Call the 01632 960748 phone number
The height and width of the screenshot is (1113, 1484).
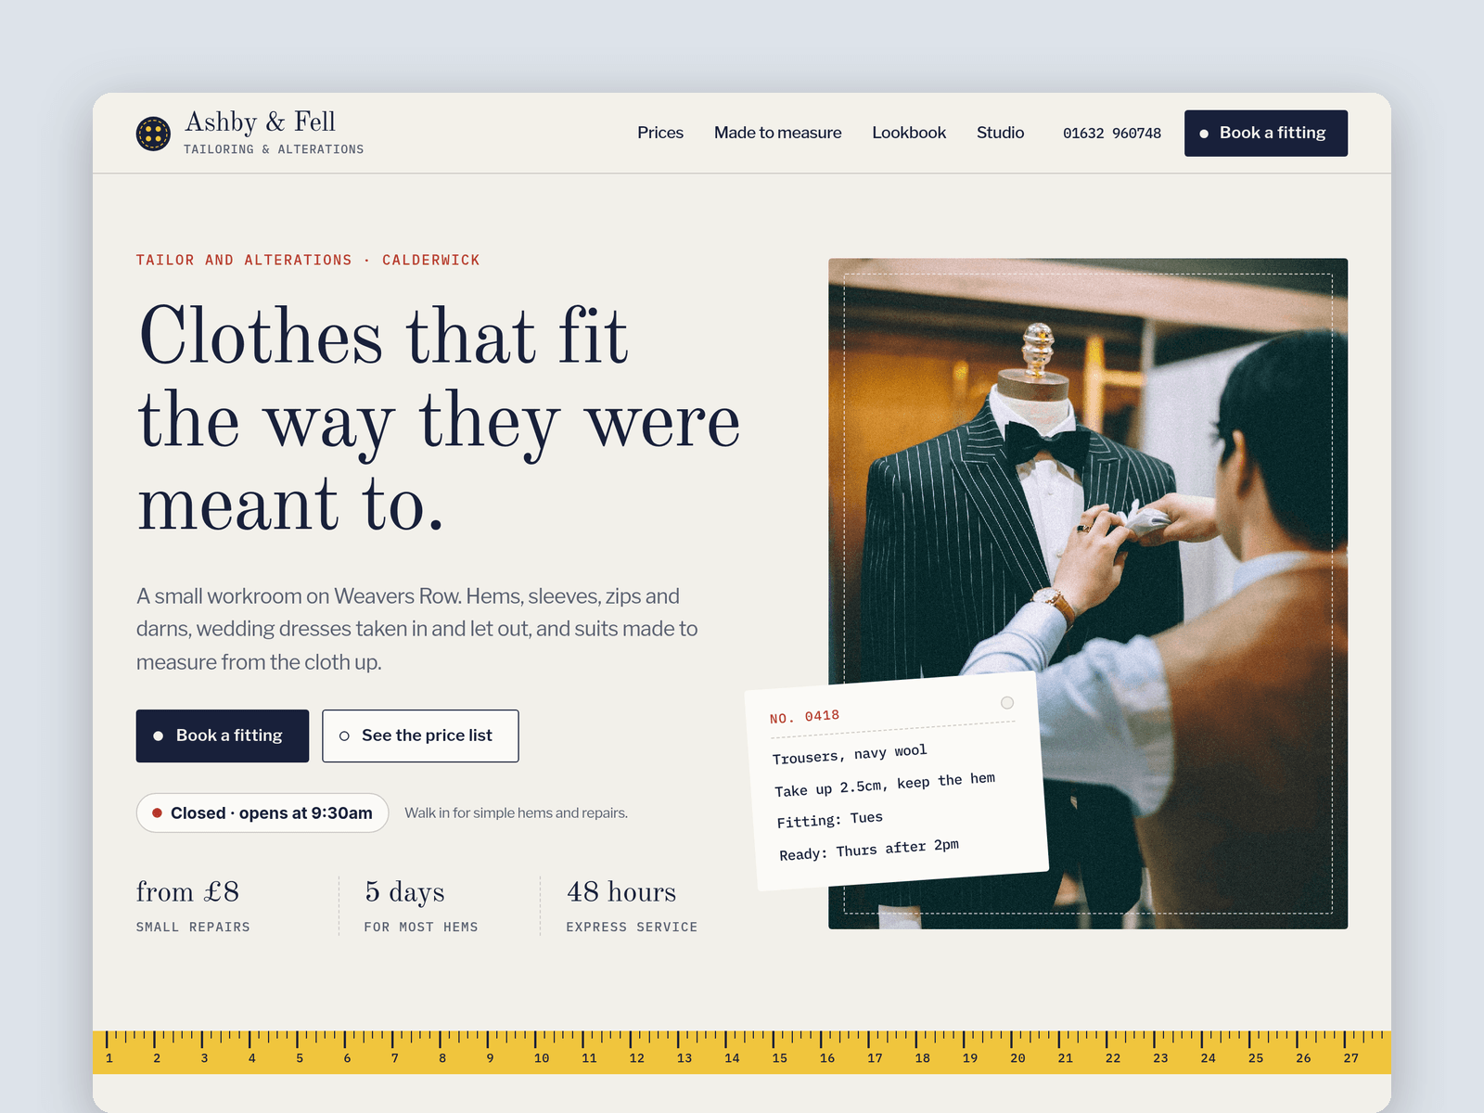point(1112,134)
